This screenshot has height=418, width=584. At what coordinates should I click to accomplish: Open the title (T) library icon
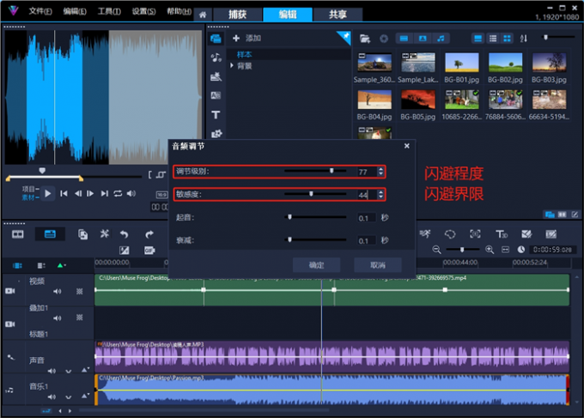[x=216, y=115]
